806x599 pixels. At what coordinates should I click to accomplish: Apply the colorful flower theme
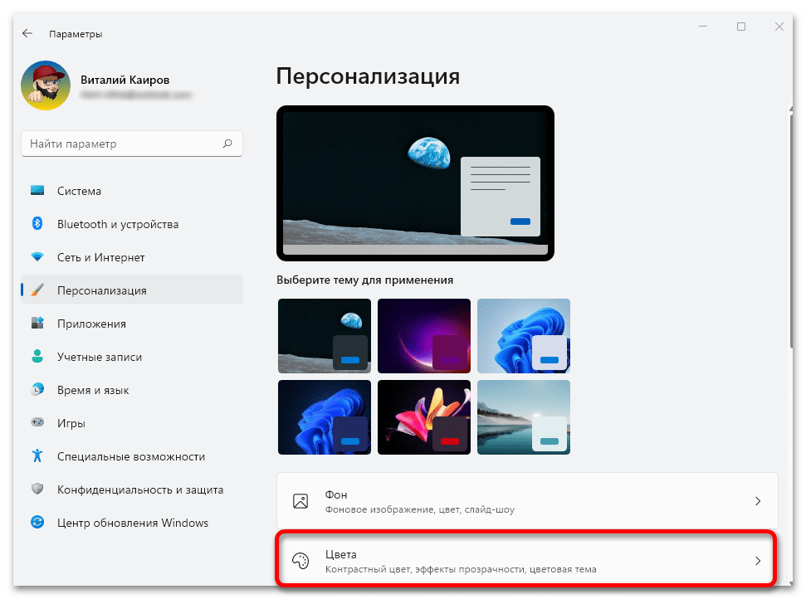tap(424, 417)
